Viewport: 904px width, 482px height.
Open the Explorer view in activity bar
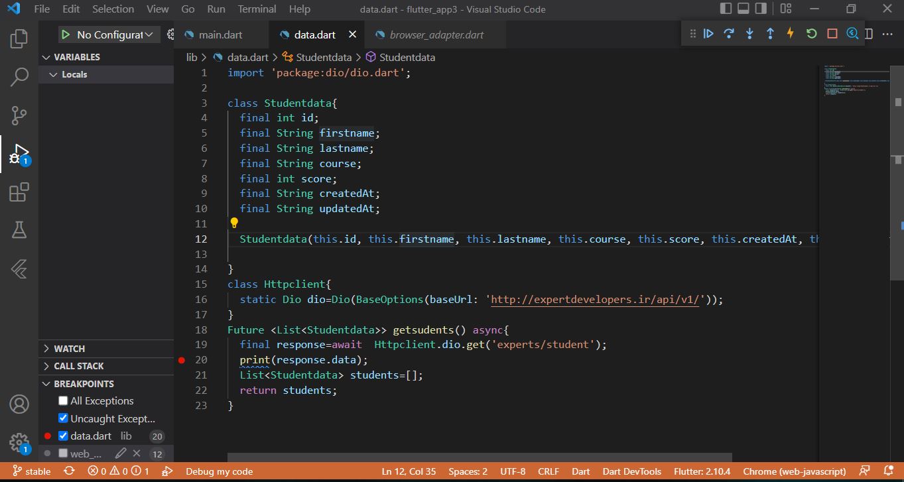(19, 39)
